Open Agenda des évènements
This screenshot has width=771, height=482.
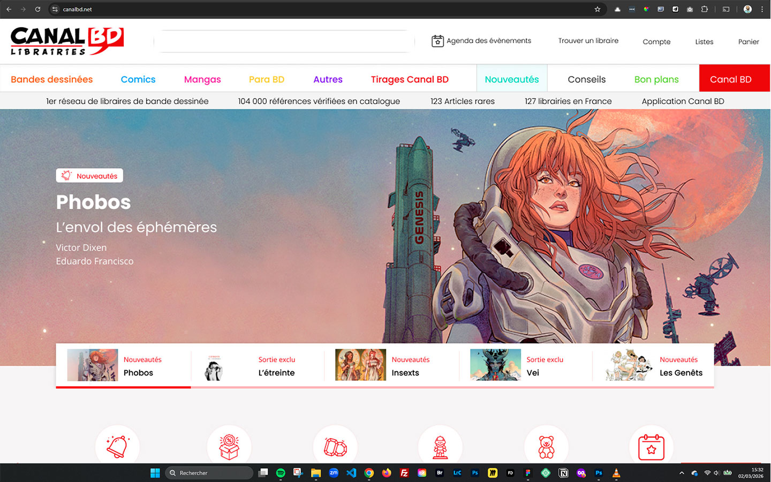point(481,41)
